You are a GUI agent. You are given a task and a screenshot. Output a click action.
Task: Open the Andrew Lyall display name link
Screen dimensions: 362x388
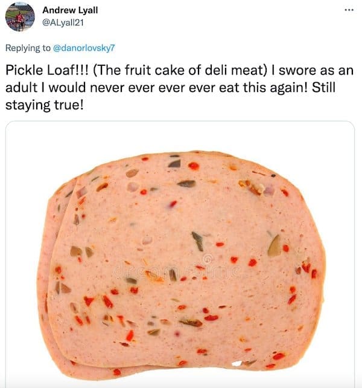(x=70, y=10)
